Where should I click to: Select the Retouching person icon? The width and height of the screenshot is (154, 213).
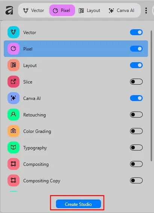click(14, 115)
